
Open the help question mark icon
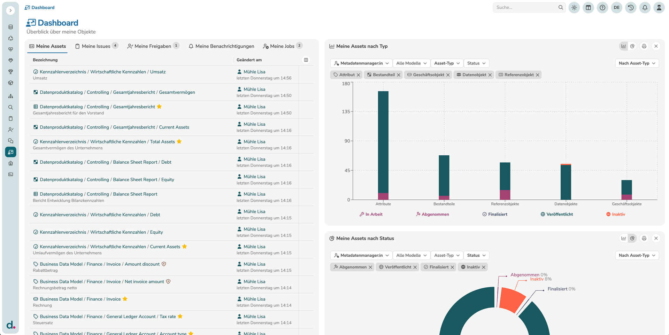point(602,8)
